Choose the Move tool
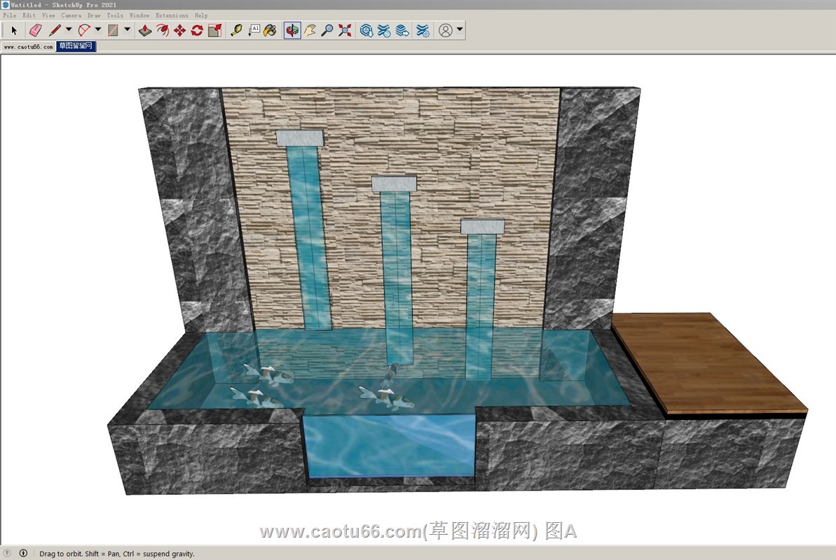The image size is (836, 560). tap(179, 30)
